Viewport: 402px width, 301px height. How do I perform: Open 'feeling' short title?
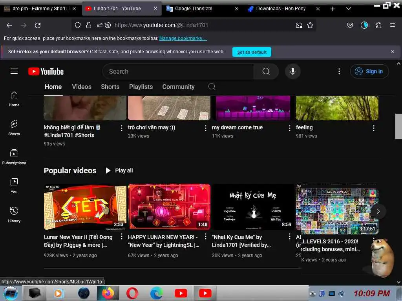click(x=304, y=127)
